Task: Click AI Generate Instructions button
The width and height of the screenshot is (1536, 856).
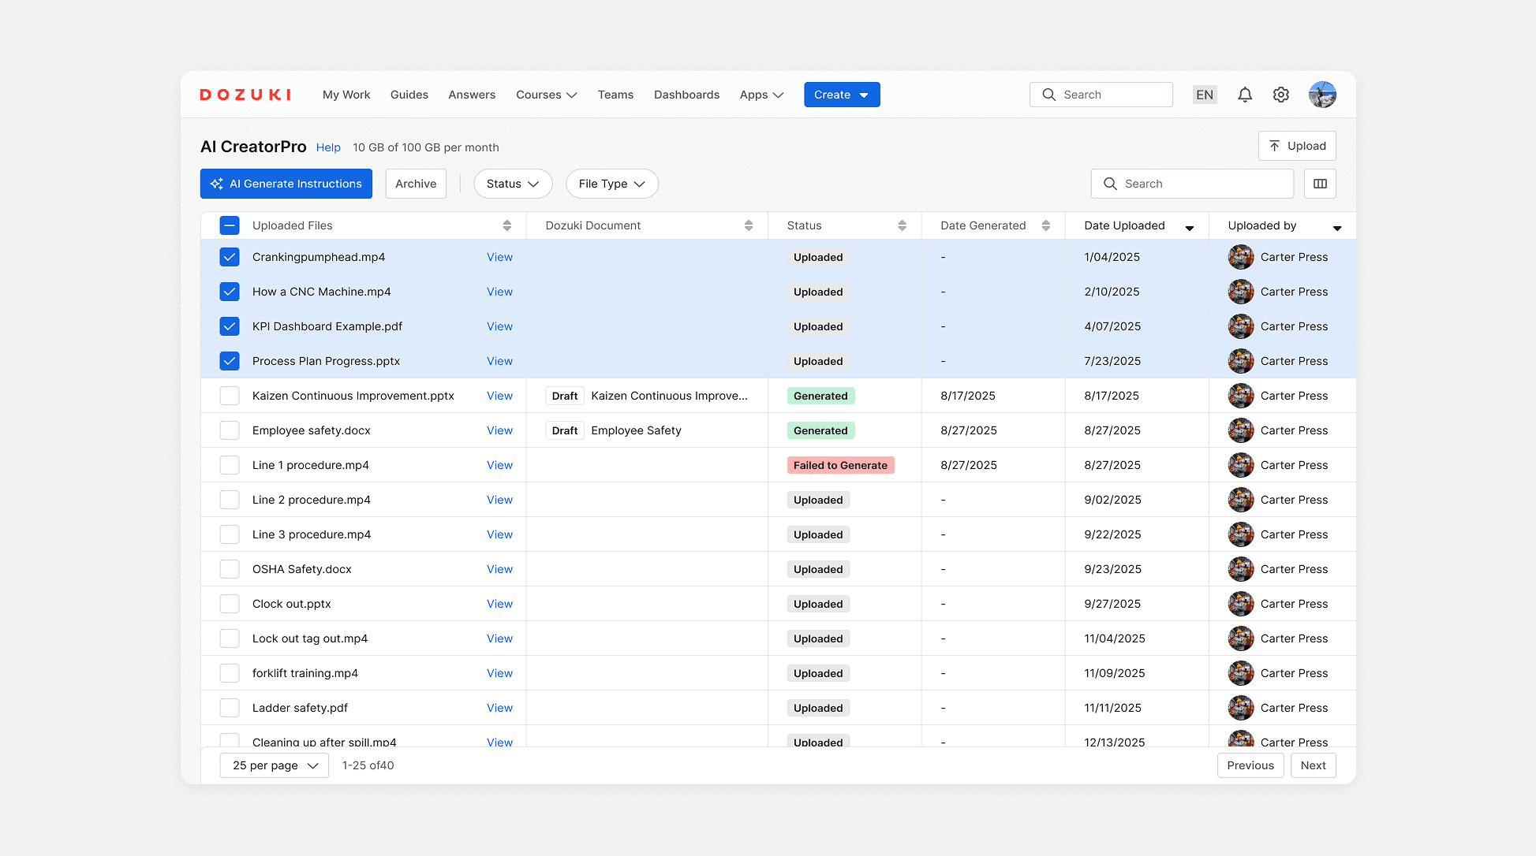Action: (286, 184)
